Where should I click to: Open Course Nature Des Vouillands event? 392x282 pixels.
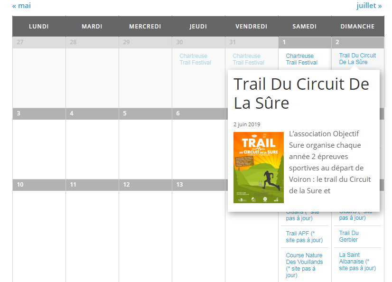point(304,265)
